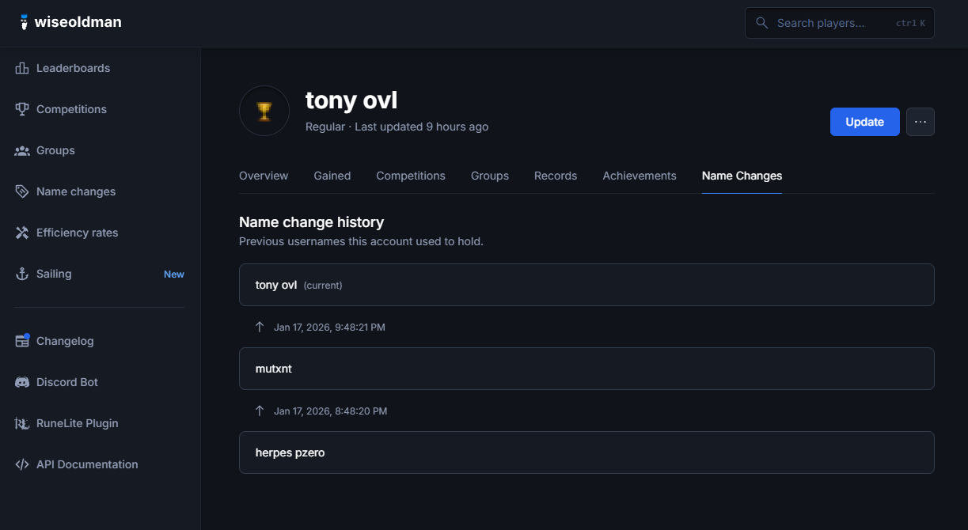Viewport: 968px width, 530px height.
Task: Click the tony ovl player avatar
Action: (x=264, y=111)
